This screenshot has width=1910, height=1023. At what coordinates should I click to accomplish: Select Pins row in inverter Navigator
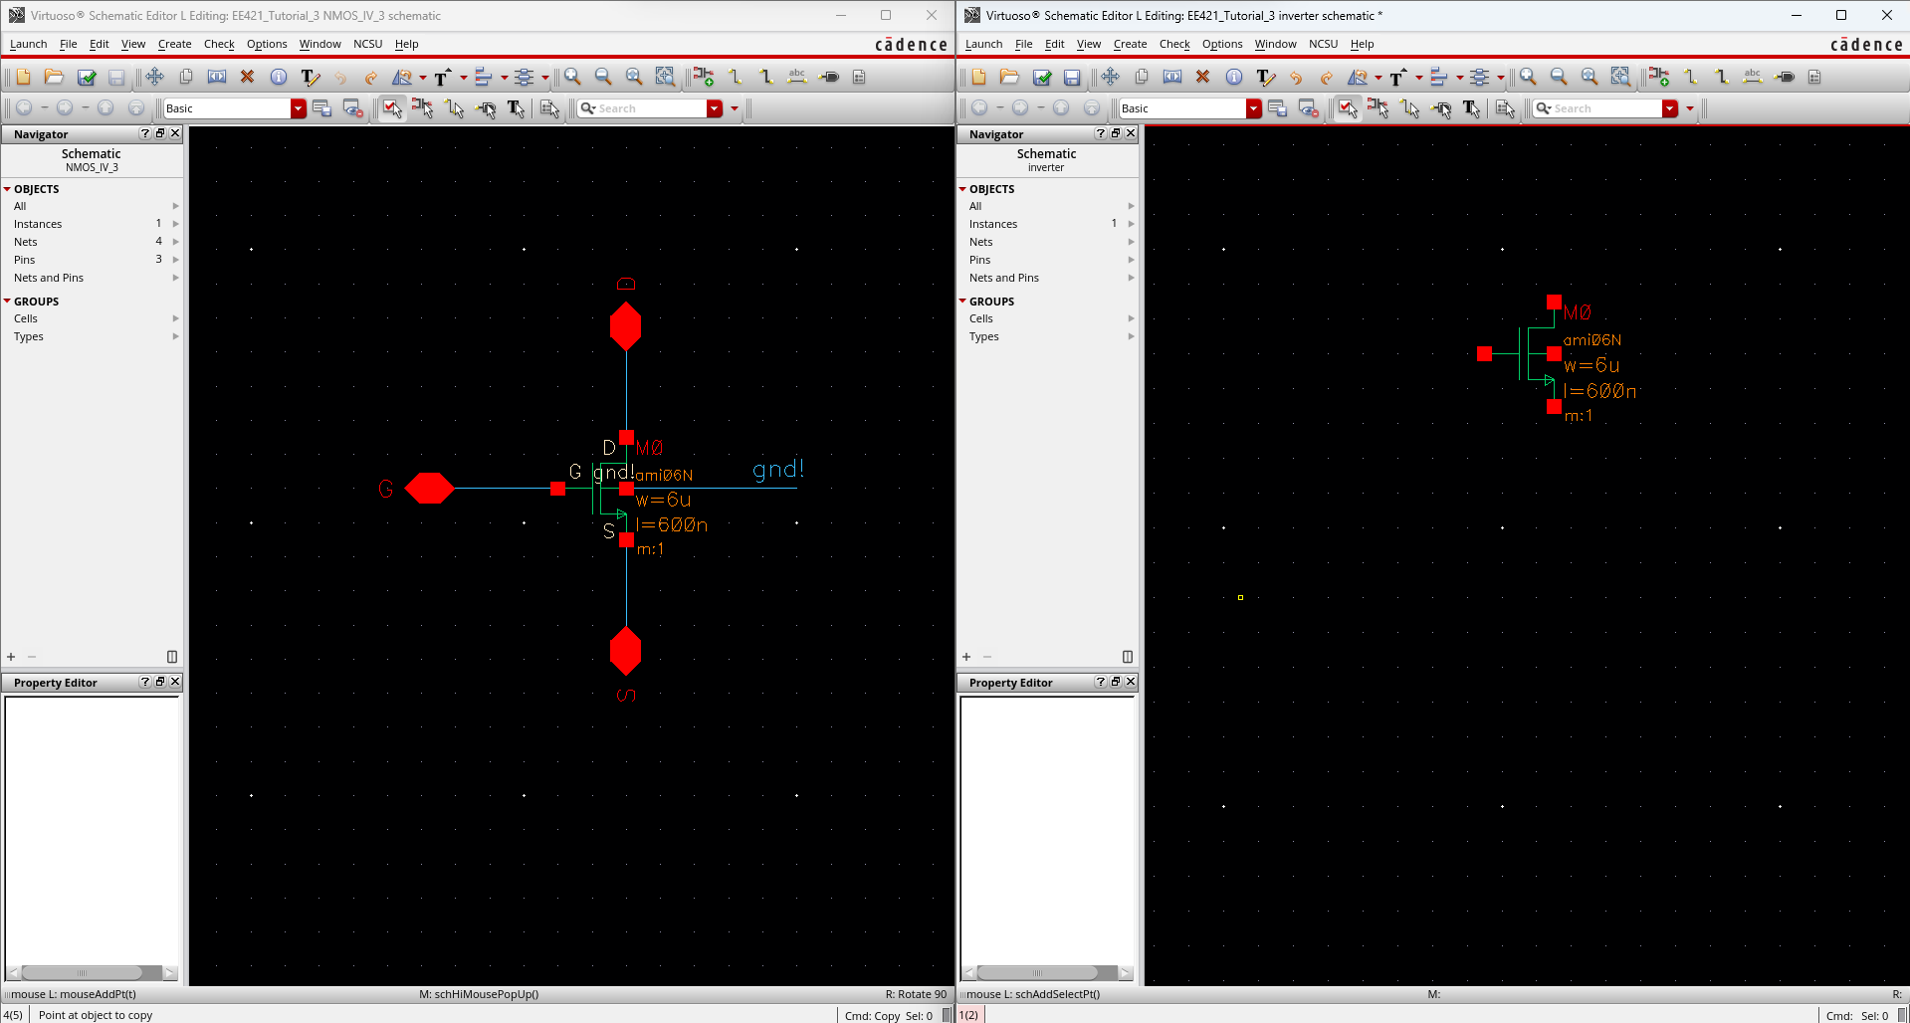point(1047,260)
